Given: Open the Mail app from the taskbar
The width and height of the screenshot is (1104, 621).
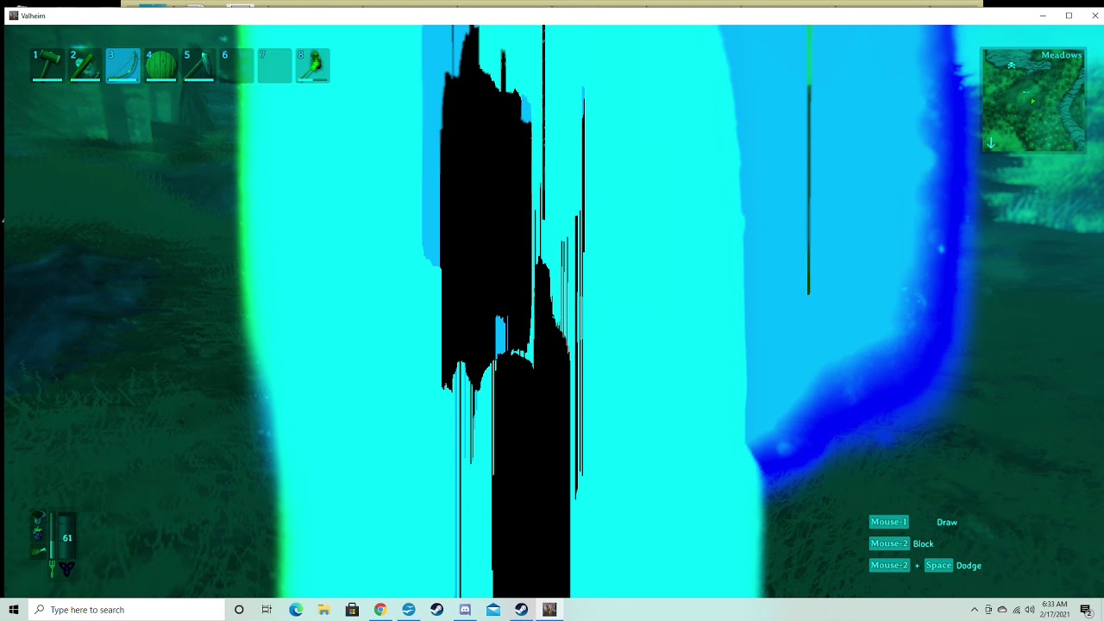Looking at the screenshot, I should pos(493,610).
